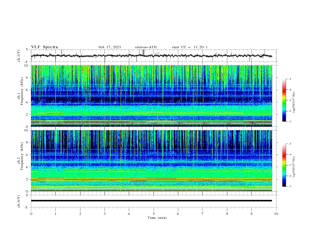Click the ch.1 spectrogram color scale bar
This screenshot has height=240, width=311.
(284, 100)
